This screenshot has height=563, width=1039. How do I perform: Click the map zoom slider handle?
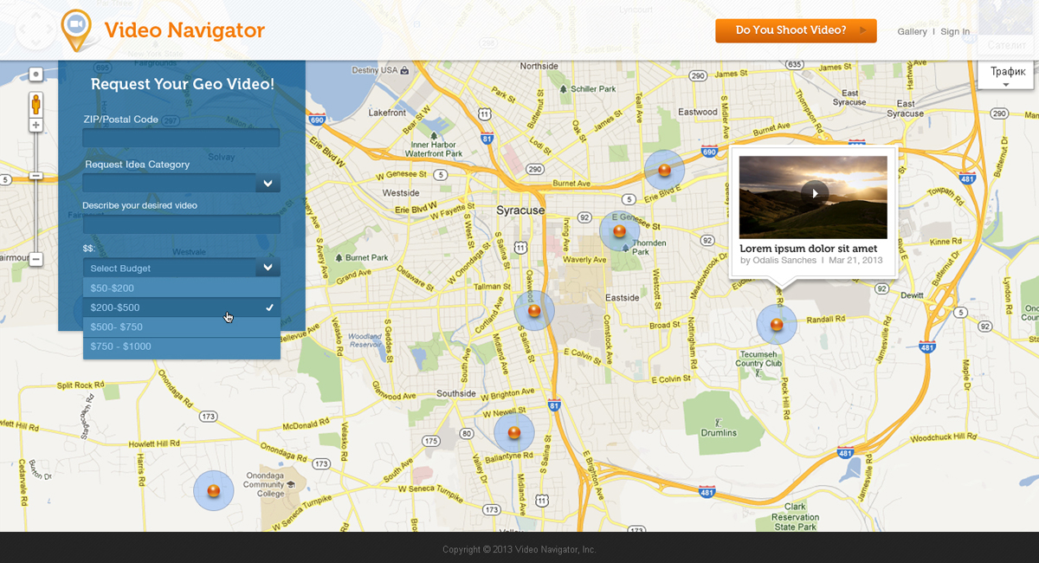35,176
